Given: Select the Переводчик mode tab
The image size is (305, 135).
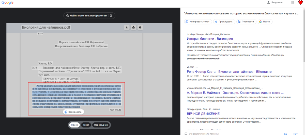Looking at the screenshot, I should 101,125.
